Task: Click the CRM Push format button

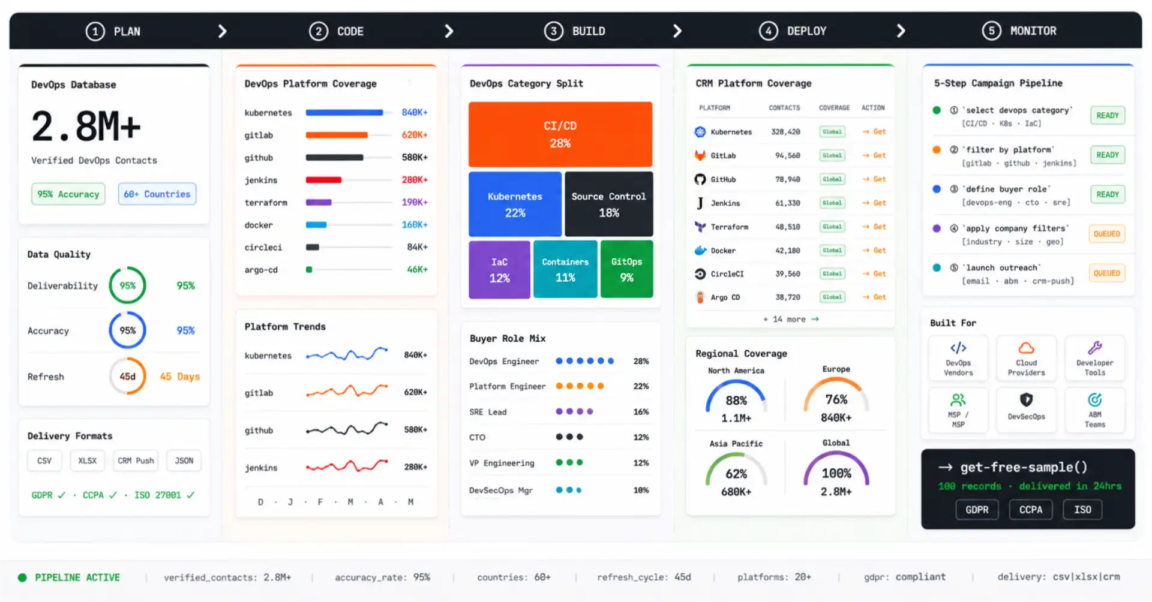Action: coord(136,460)
